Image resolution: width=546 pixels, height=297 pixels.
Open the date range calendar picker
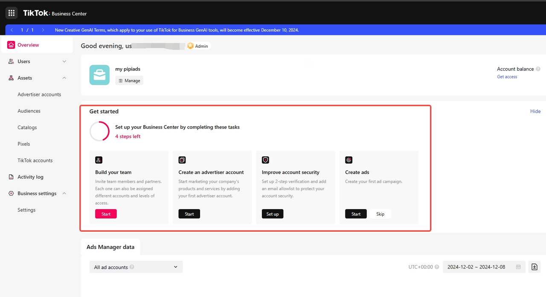click(518, 266)
